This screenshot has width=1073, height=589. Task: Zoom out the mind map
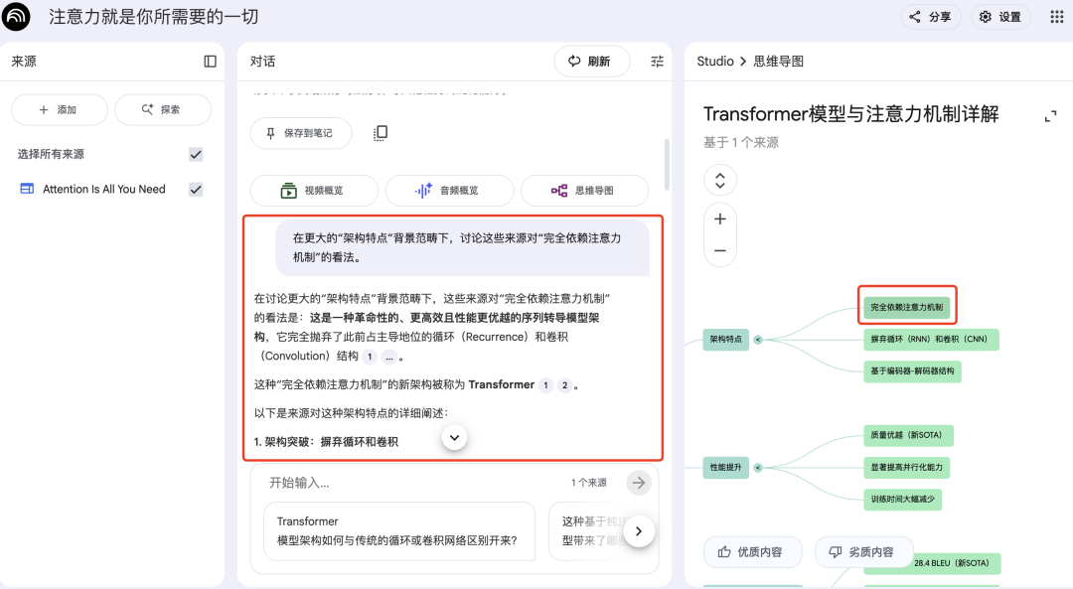coord(720,250)
